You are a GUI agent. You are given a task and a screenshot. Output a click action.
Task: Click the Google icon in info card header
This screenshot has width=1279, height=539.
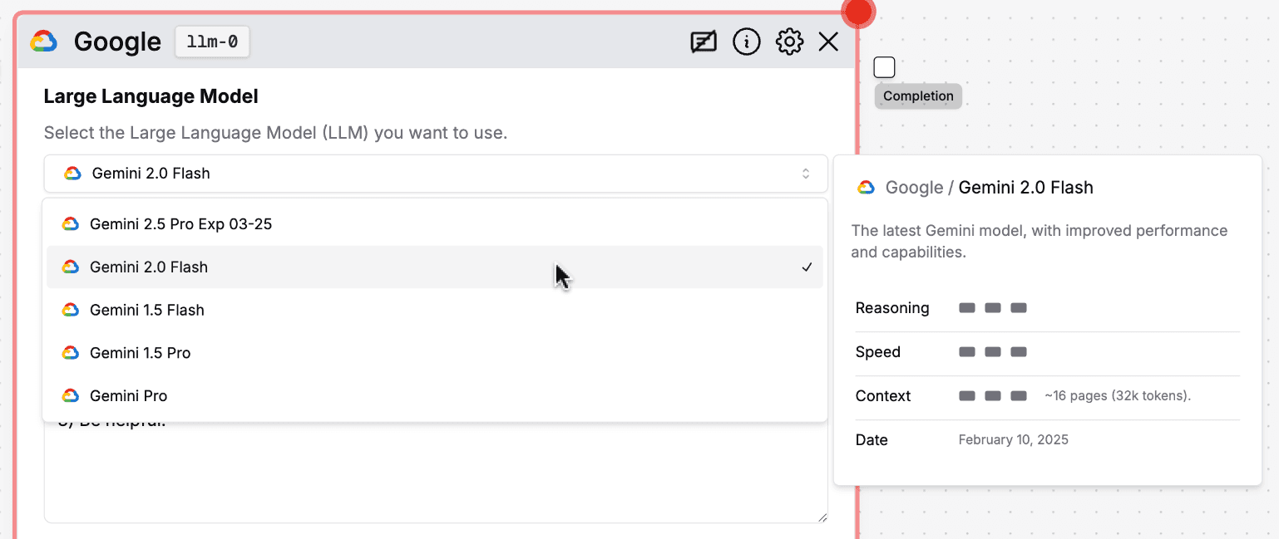tap(866, 188)
